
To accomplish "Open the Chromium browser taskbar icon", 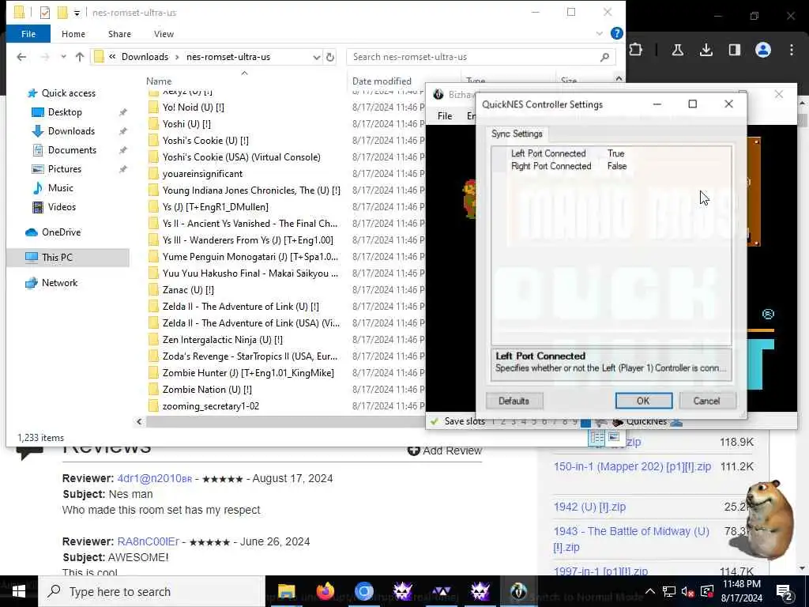I will (363, 591).
